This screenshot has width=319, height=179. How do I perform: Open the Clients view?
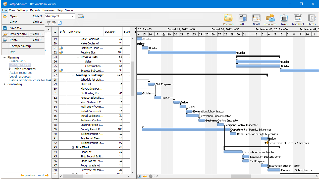pyautogui.click(x=311, y=20)
